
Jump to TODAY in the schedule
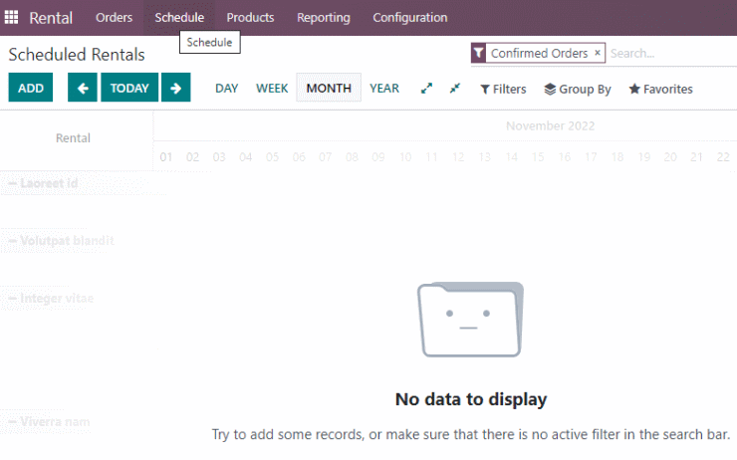(x=129, y=88)
